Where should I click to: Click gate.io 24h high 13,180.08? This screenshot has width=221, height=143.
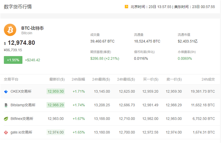[102, 133]
